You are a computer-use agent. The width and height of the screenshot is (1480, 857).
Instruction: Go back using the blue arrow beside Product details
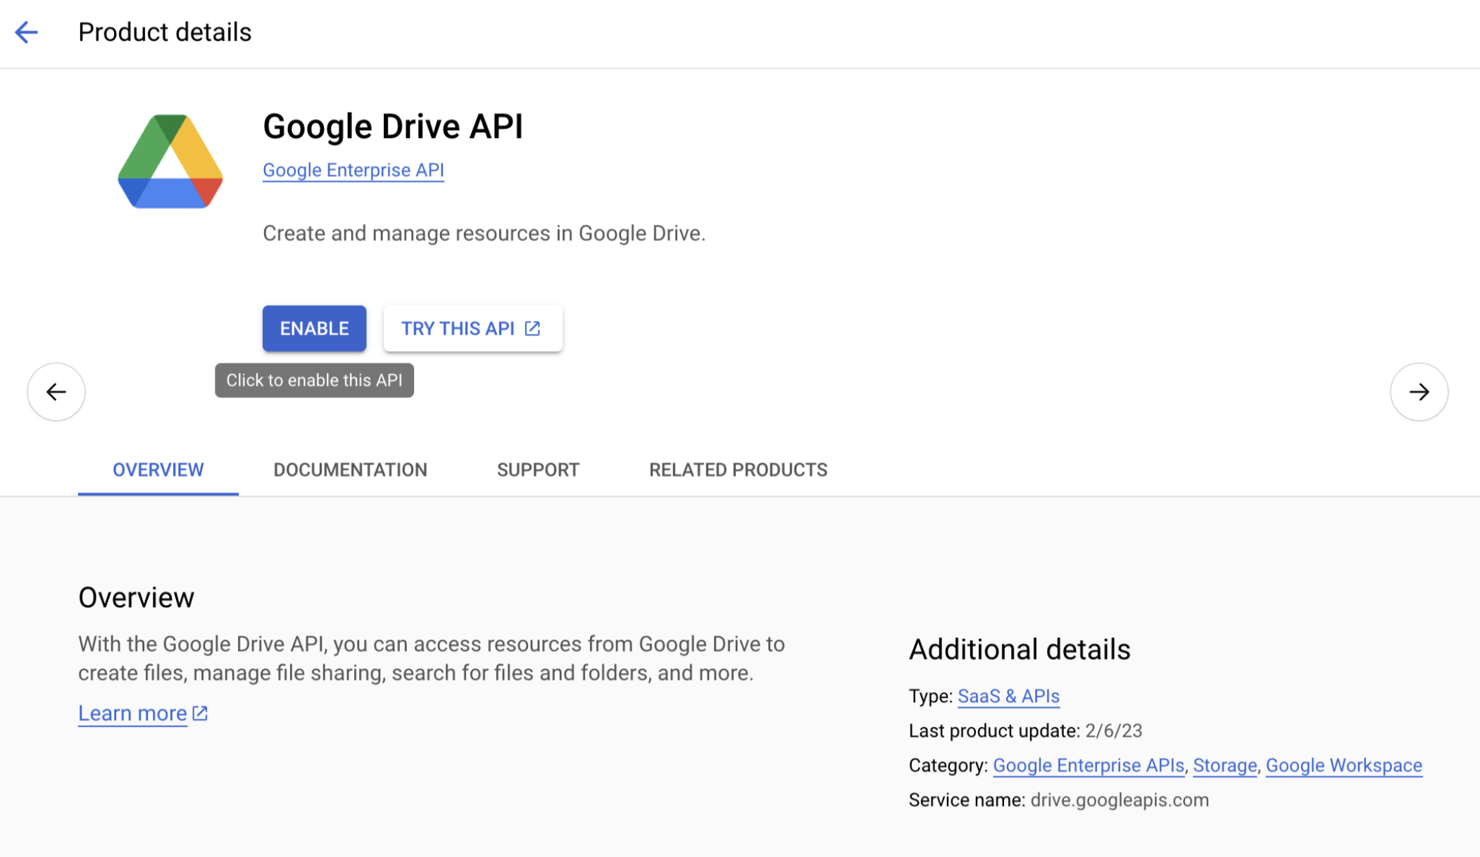coord(27,32)
